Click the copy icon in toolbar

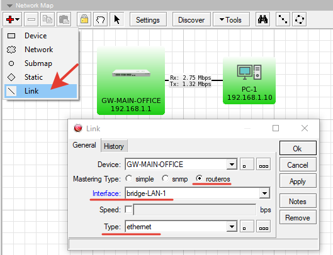point(47,19)
